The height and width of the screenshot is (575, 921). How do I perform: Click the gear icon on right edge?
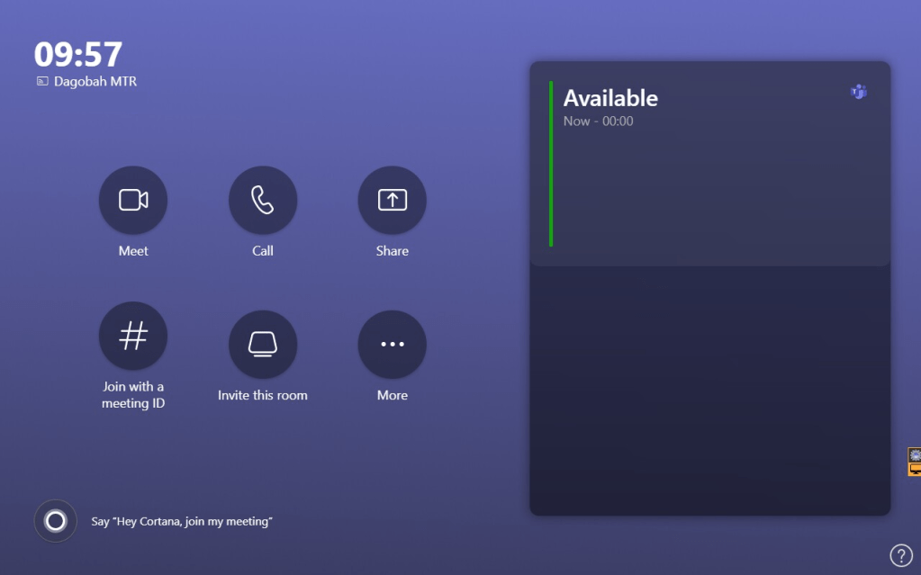coord(915,455)
